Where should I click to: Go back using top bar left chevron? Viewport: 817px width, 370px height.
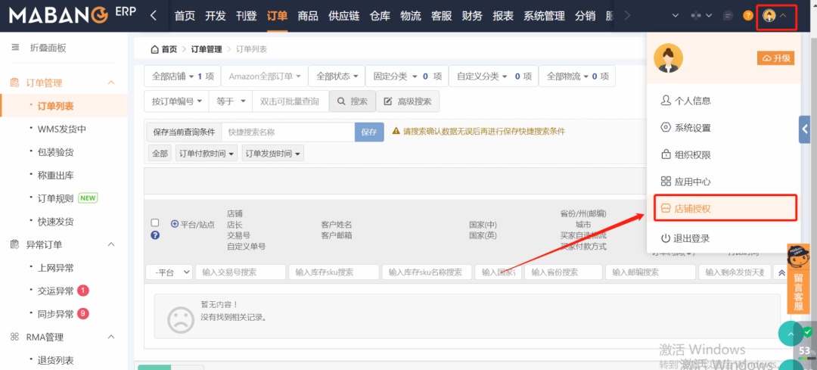click(x=154, y=15)
